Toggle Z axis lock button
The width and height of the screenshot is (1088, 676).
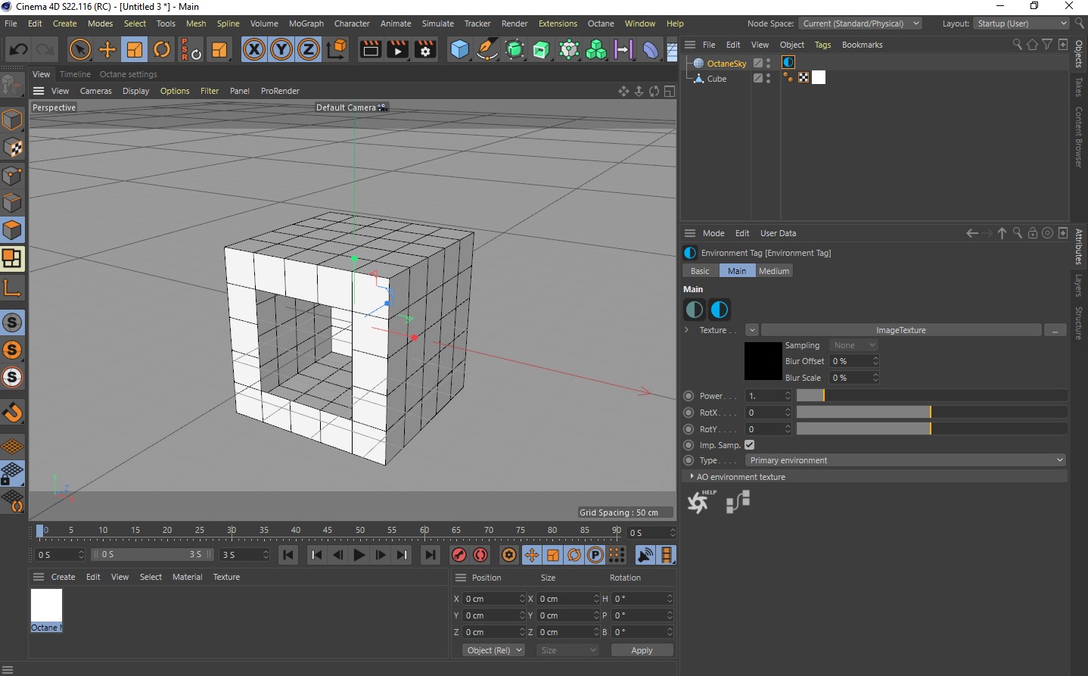coord(309,50)
